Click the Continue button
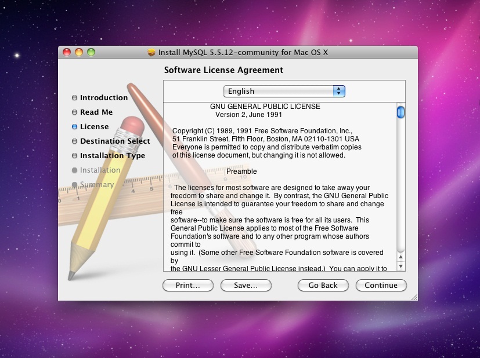The height and width of the screenshot is (358, 480). point(381,286)
